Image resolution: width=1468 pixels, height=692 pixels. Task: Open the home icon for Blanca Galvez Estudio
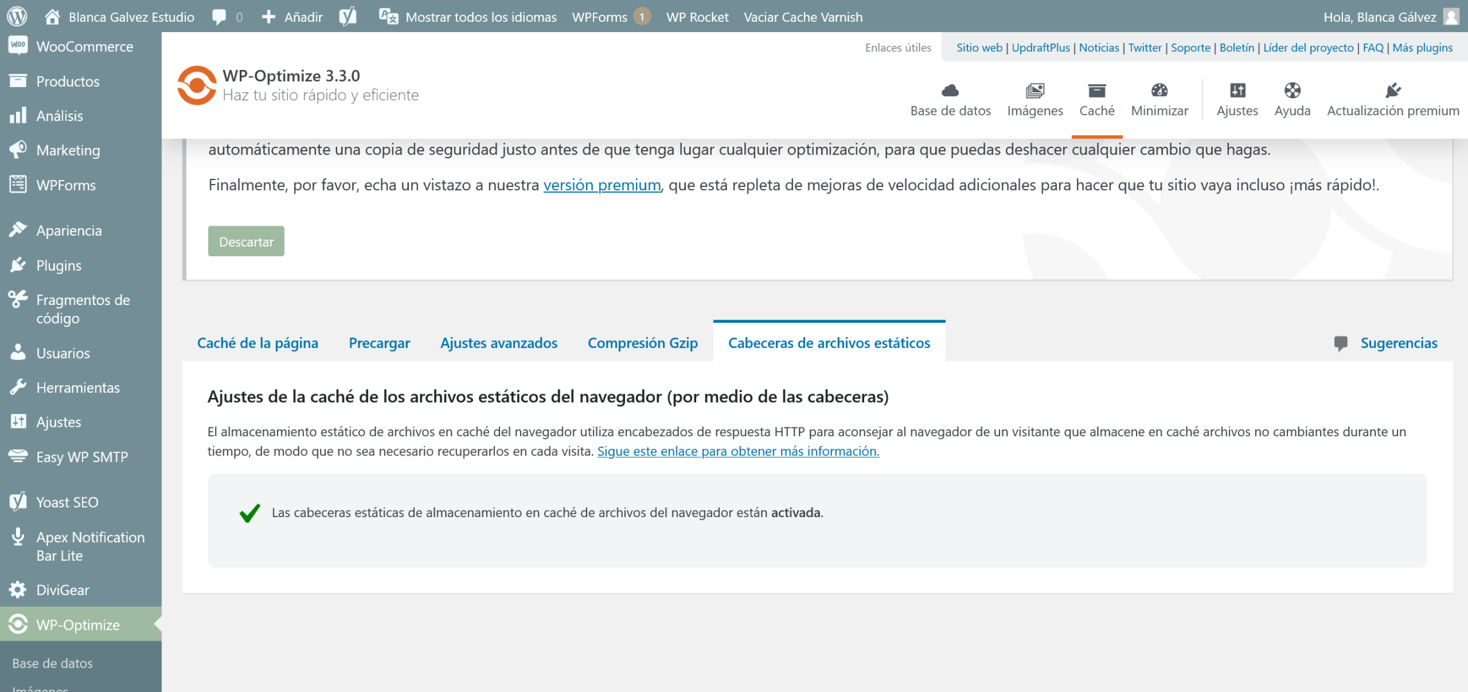pyautogui.click(x=52, y=17)
